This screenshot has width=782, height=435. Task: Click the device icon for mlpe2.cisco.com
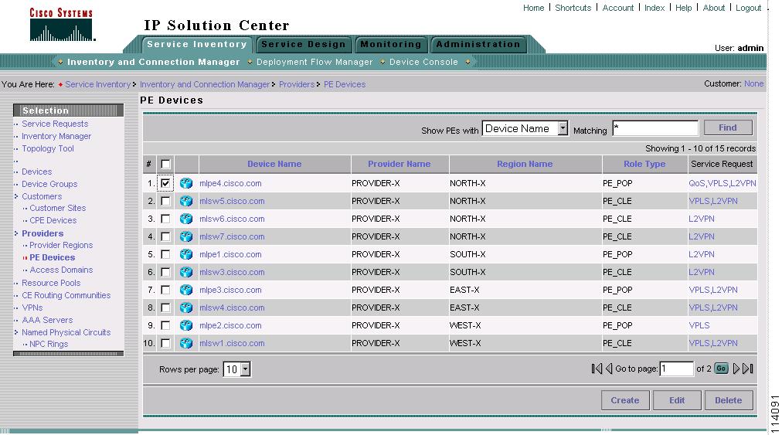point(186,325)
